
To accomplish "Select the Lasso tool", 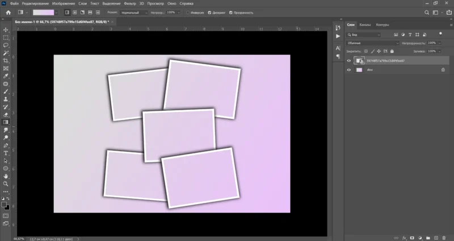I will pos(6,44).
